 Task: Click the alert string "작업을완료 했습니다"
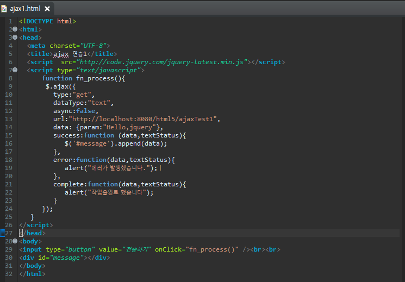pyautogui.click(x=117, y=192)
